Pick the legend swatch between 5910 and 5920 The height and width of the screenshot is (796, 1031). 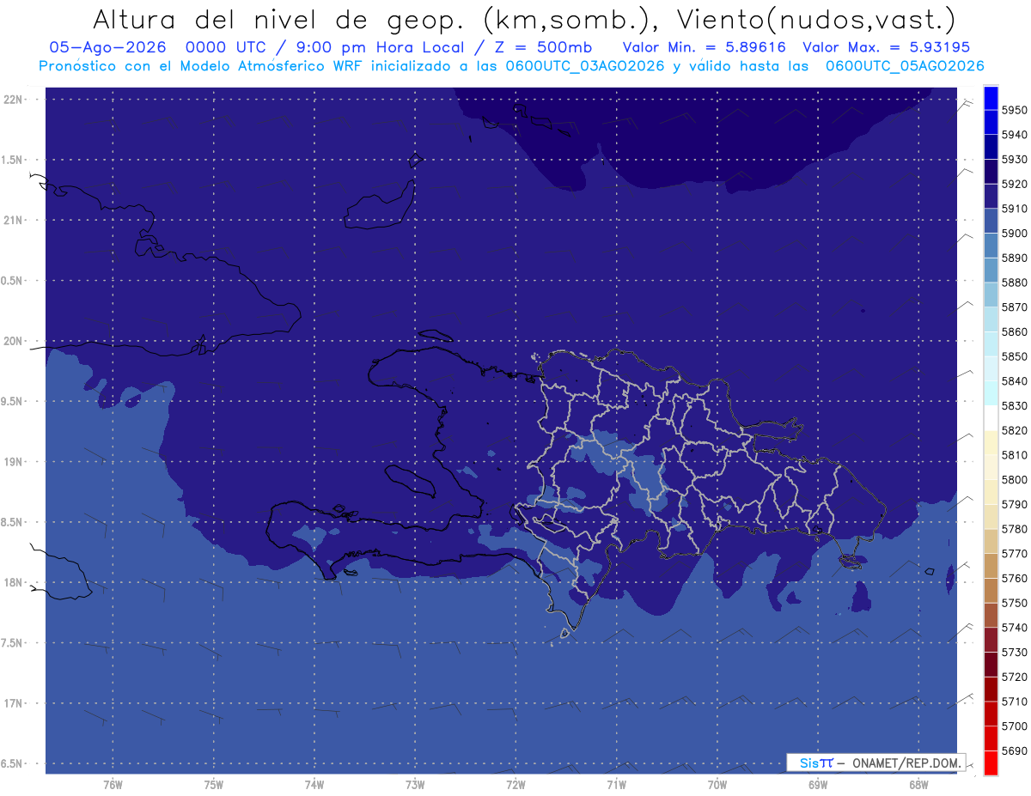(991, 196)
